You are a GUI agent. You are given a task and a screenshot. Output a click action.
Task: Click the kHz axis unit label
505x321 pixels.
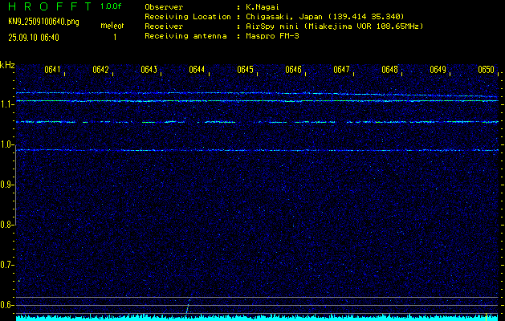(7, 65)
